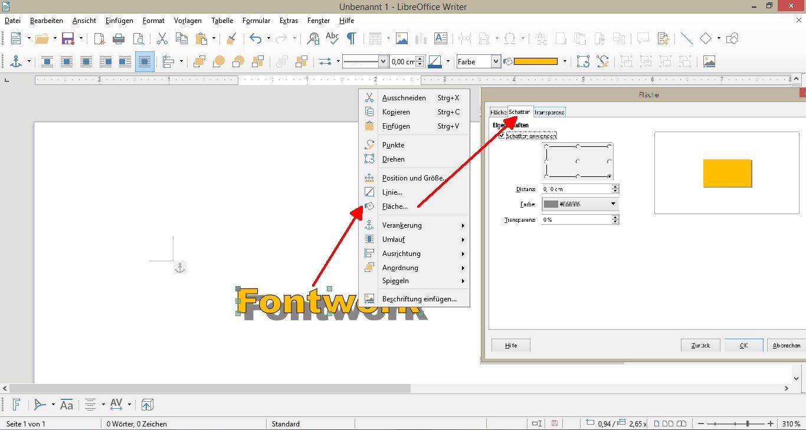The width and height of the screenshot is (806, 430).
Task: Insert an image from the toolbar
Action: click(402, 39)
